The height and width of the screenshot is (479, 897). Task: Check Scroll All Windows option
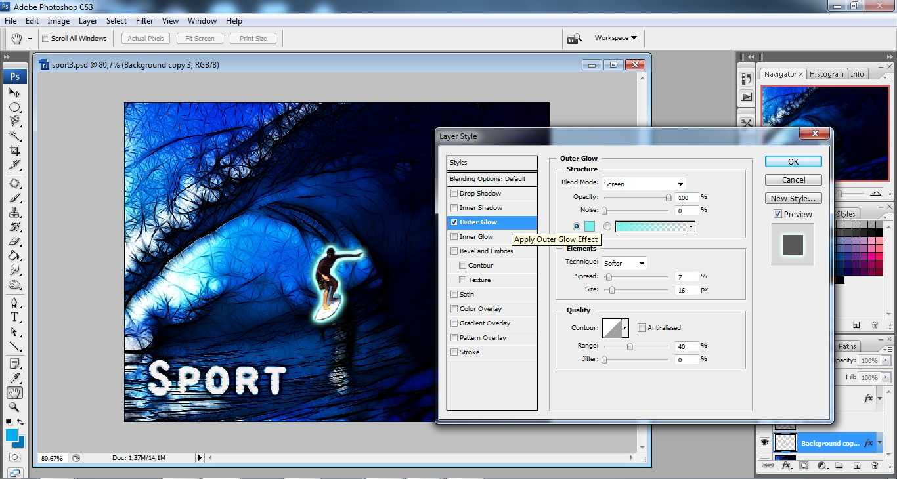coord(46,39)
